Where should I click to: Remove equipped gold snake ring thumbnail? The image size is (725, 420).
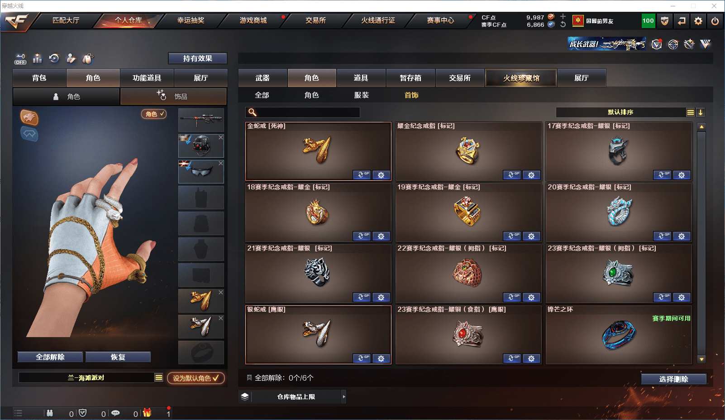tap(221, 292)
